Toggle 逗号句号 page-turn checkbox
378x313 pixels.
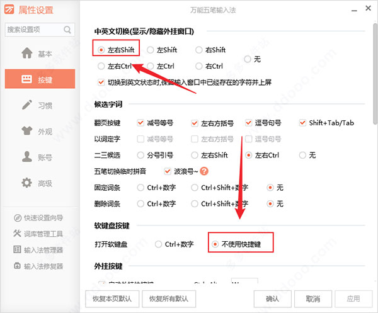click(249, 123)
